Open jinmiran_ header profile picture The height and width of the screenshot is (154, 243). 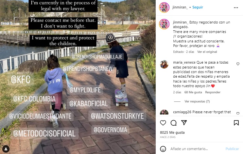coord(164,8)
